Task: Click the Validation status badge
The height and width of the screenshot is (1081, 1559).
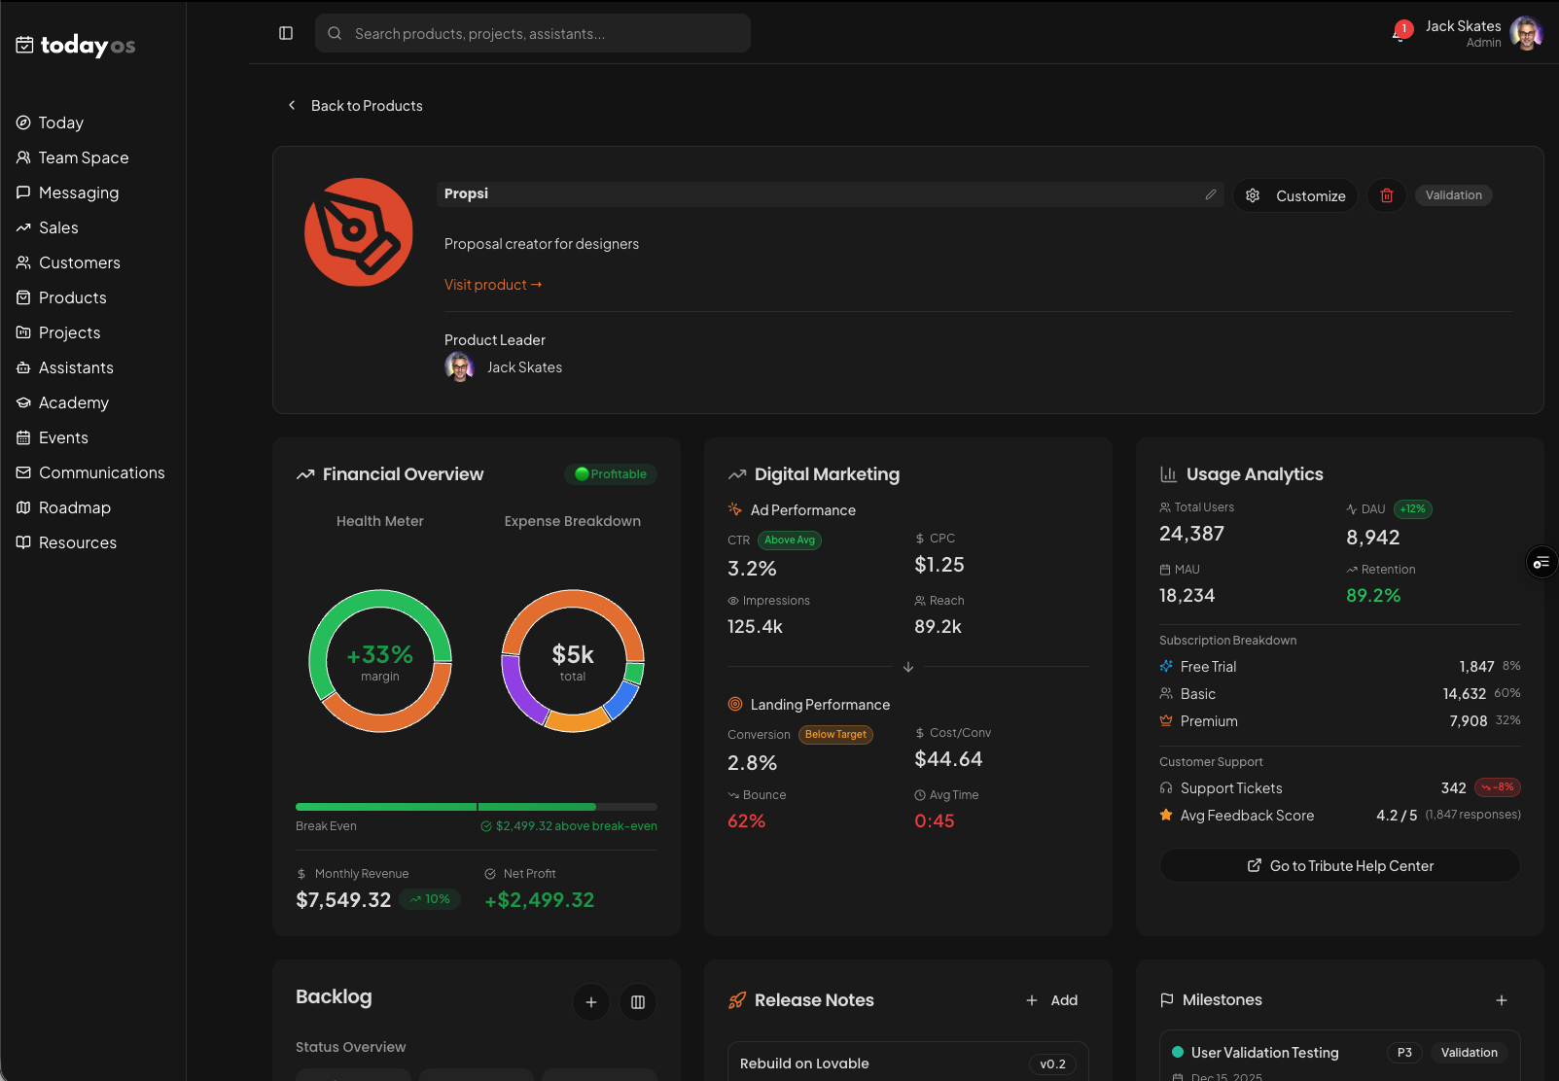Action: (1454, 195)
